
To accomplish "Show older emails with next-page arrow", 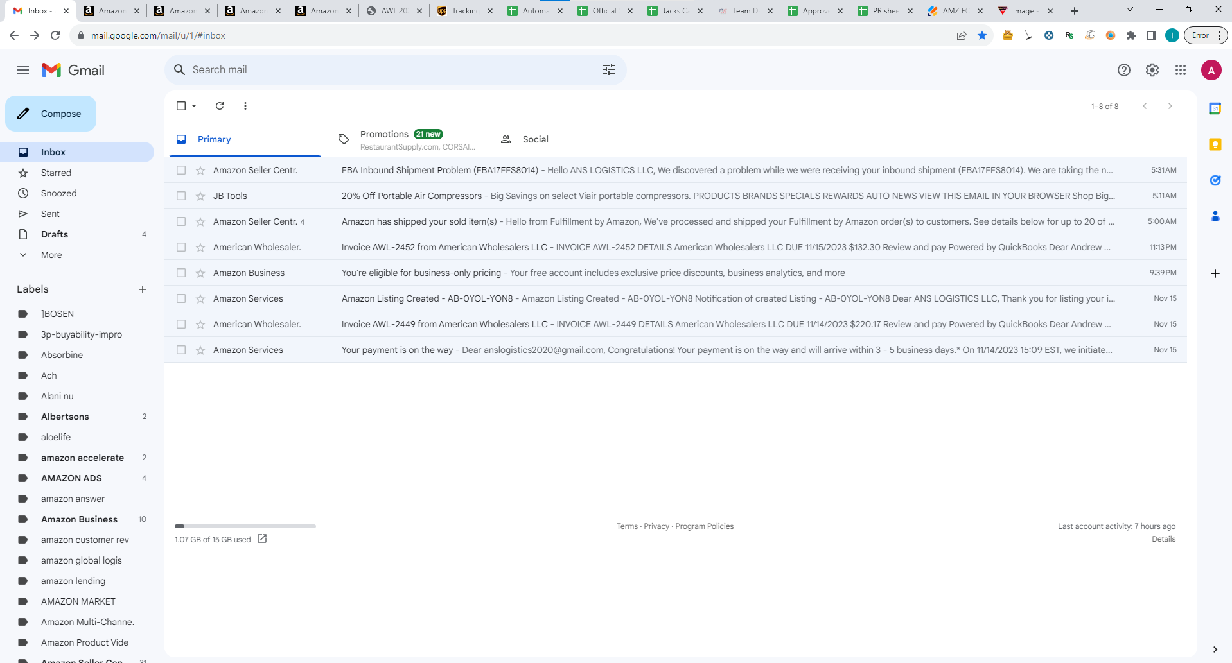I will pyautogui.click(x=1170, y=106).
